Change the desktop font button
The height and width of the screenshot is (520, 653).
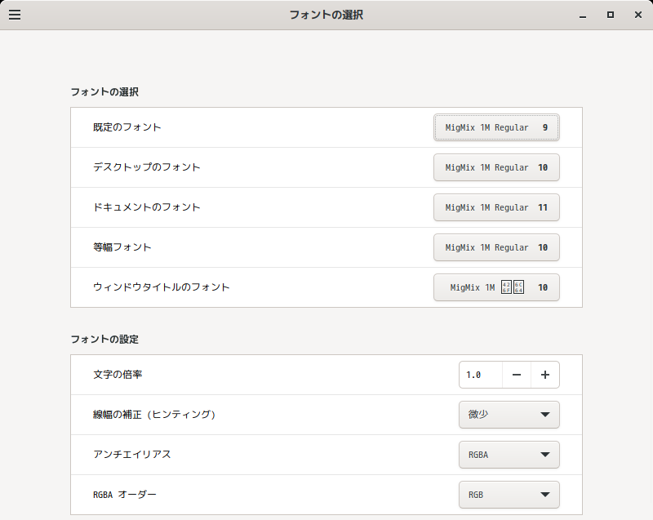click(x=496, y=167)
